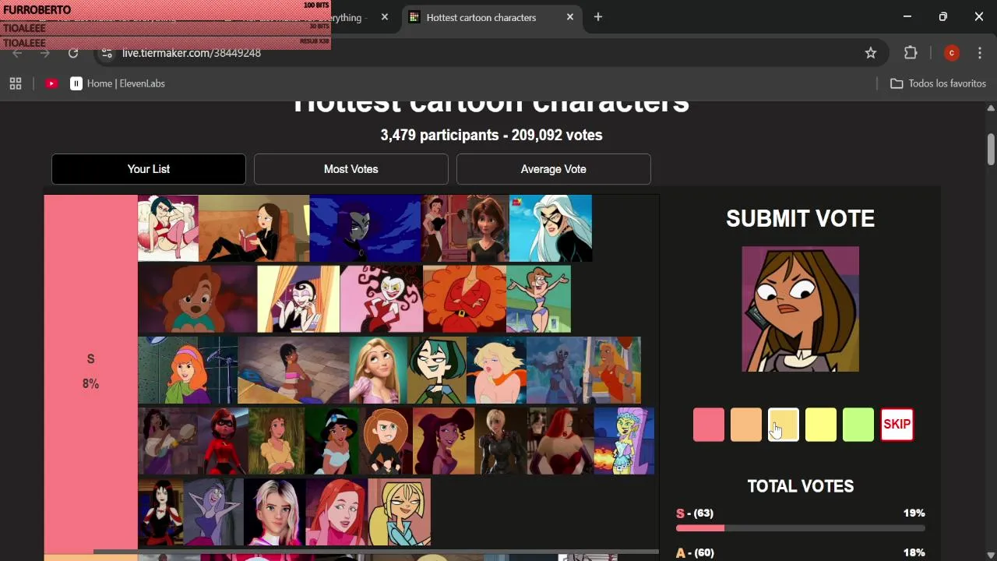
Task: Select the Megara thumbnail
Action: 444,441
